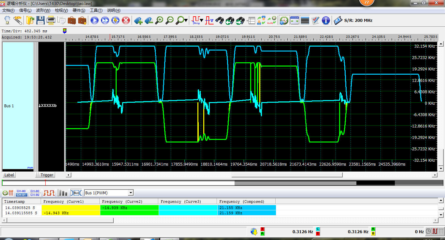Open the 文档(F) file menu
445x240 pixels.
(x=8, y=10)
